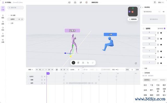This screenshot has height=103, width=167.
Task: Click the help question mark icon
Action: click(x=155, y=2)
